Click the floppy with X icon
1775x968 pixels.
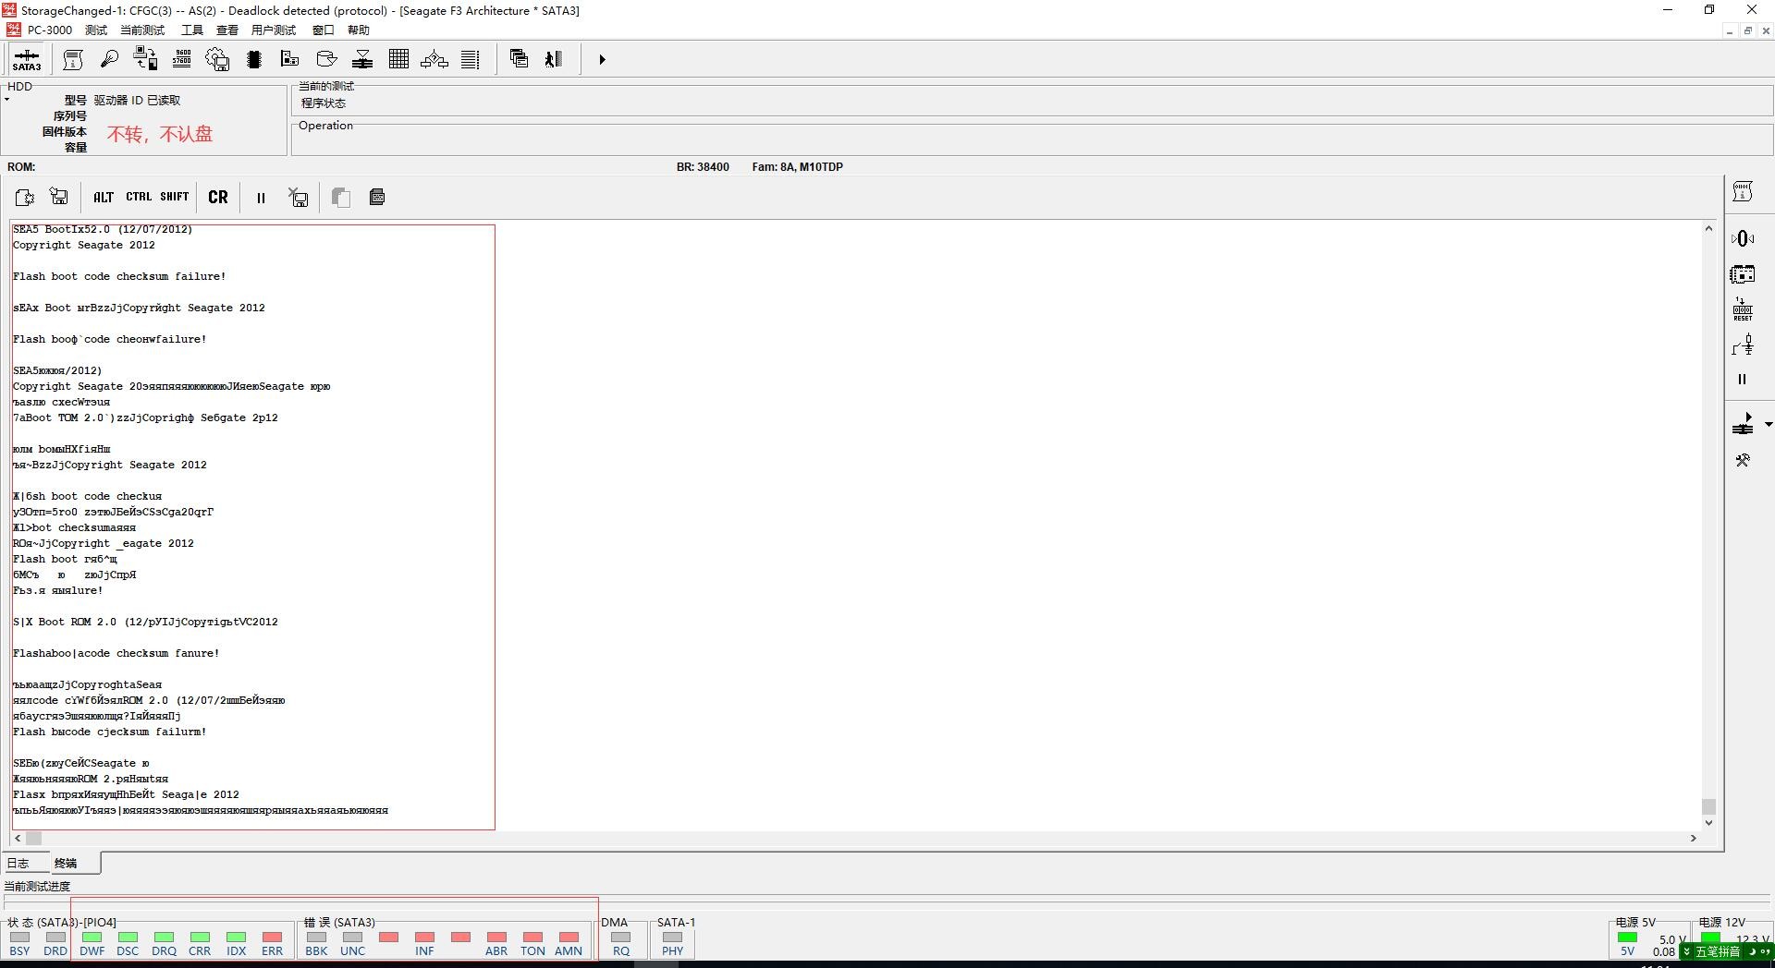[298, 197]
